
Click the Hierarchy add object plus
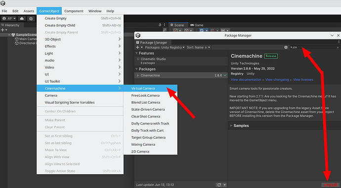coord(2,30)
